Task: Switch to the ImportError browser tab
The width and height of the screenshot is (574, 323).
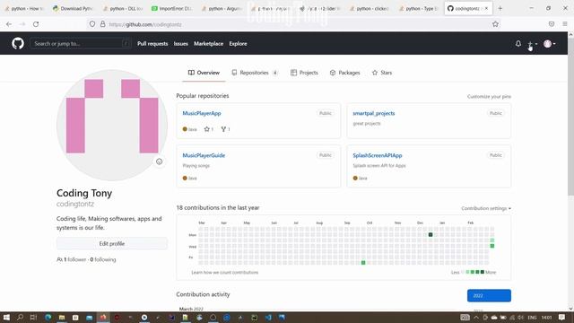Action: 171,8
